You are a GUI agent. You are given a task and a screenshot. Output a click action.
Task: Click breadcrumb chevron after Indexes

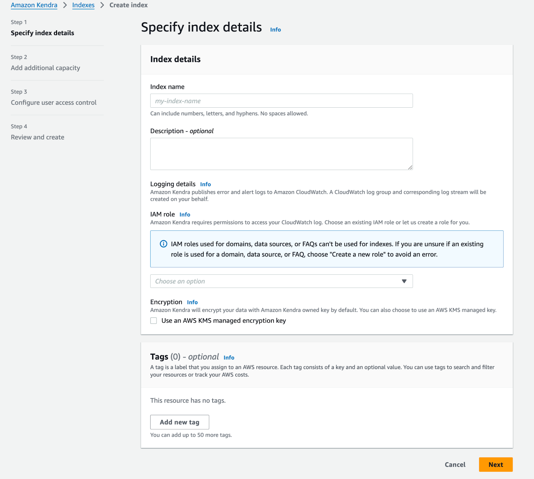click(x=102, y=5)
